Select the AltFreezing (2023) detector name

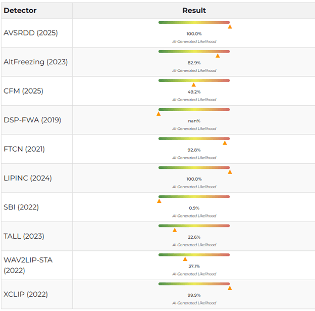coord(35,62)
